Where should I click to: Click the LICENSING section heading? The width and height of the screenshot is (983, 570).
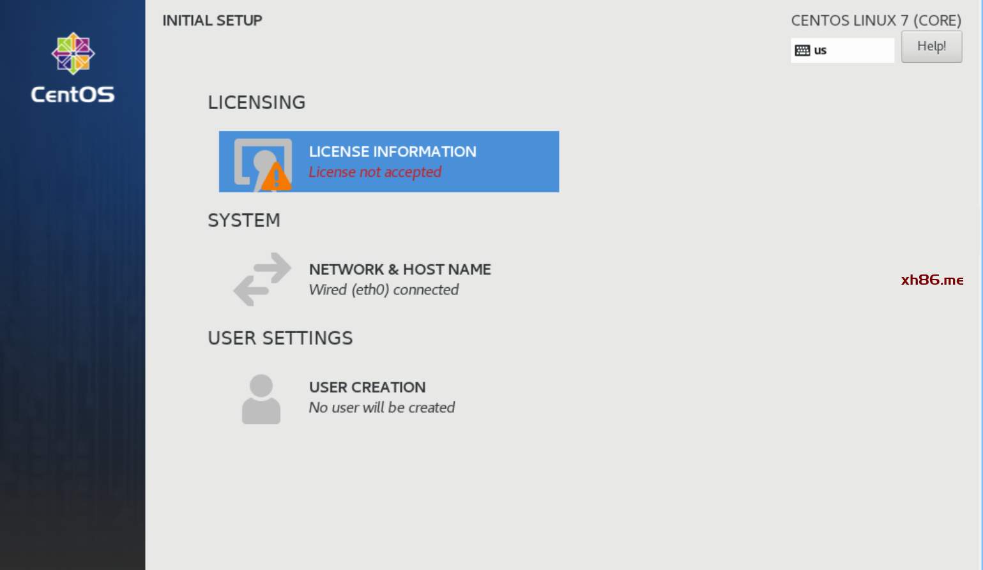tap(256, 102)
